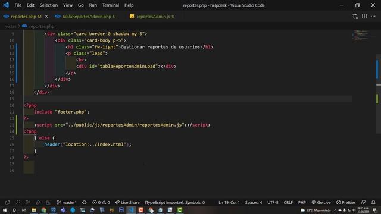The height and width of the screenshot is (214, 381).
Task: Open Photoshop from the taskbar
Action: (x=121, y=210)
